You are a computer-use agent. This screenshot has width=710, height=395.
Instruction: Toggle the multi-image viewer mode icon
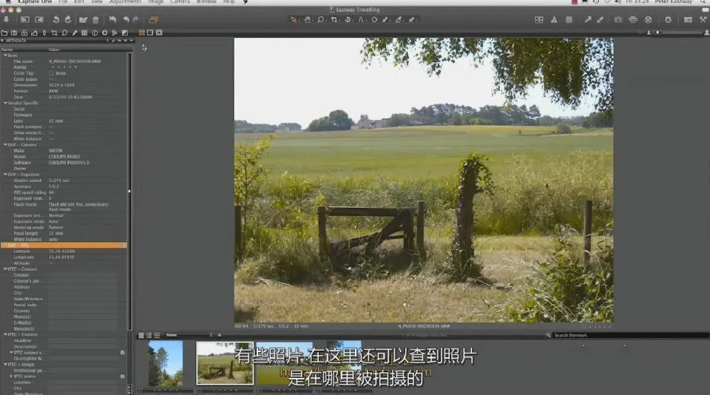tap(142, 33)
